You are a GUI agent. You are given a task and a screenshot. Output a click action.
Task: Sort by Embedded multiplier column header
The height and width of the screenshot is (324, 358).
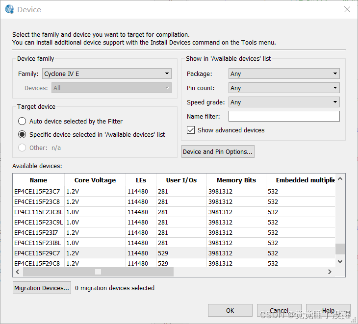tap(301, 180)
